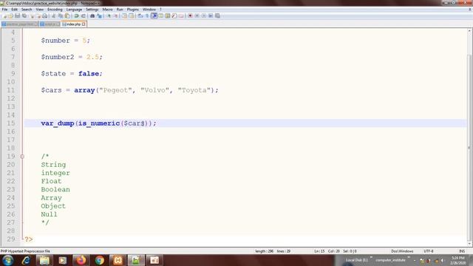
Task: Toggle synchronized vertical scrolling icon
Action: tap(124, 16)
